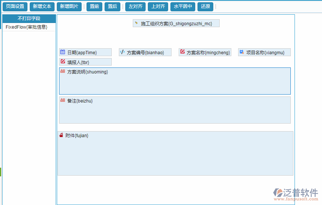Click the text-area icon beside 方案说明{shuoming}
The height and width of the screenshot is (205, 322).
click(62, 71)
